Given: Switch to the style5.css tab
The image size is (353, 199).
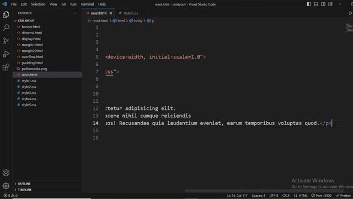Looking at the screenshot, I should (131, 13).
